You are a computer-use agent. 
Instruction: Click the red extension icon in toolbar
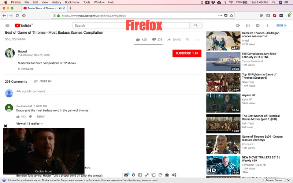coord(274,16)
